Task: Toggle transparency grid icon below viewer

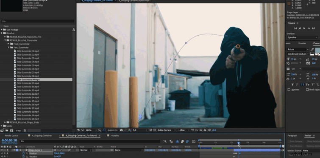Action: click(154, 130)
